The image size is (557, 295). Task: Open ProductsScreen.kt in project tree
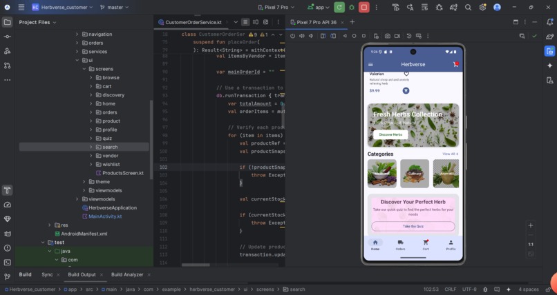tap(123, 173)
